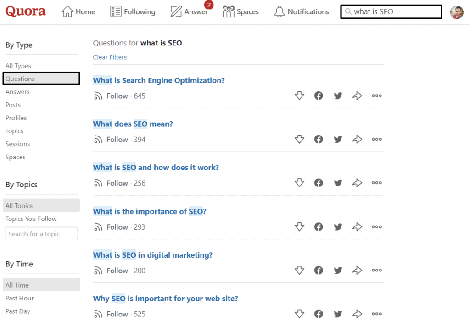Click the Clear Filters link
Image resolution: width=470 pixels, height=322 pixels.
point(110,57)
